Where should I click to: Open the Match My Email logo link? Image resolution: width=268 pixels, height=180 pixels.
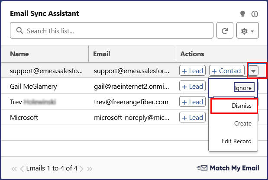(x=227, y=168)
